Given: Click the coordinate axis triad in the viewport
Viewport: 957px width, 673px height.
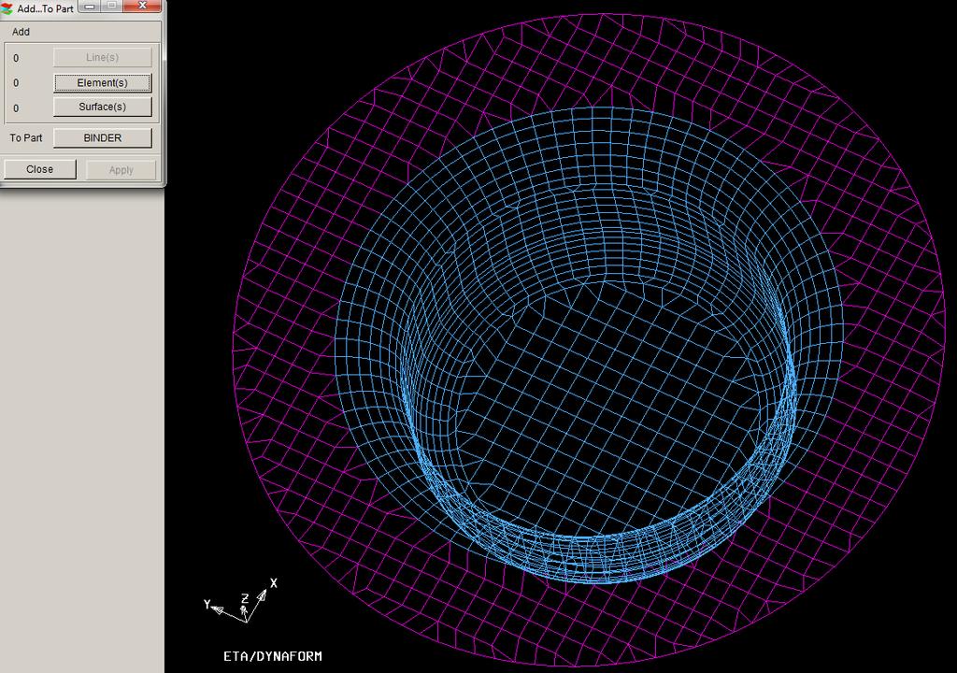Looking at the screenshot, I should point(242,601).
